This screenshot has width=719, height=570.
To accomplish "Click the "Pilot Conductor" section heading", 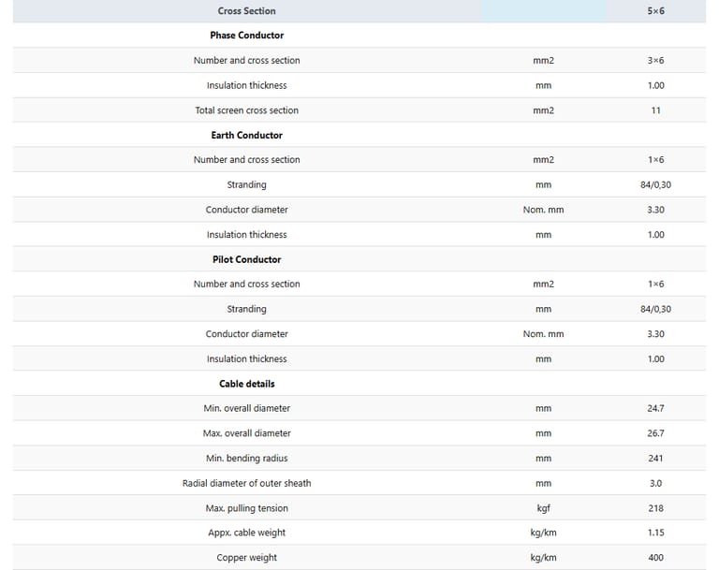I will tap(246, 259).
